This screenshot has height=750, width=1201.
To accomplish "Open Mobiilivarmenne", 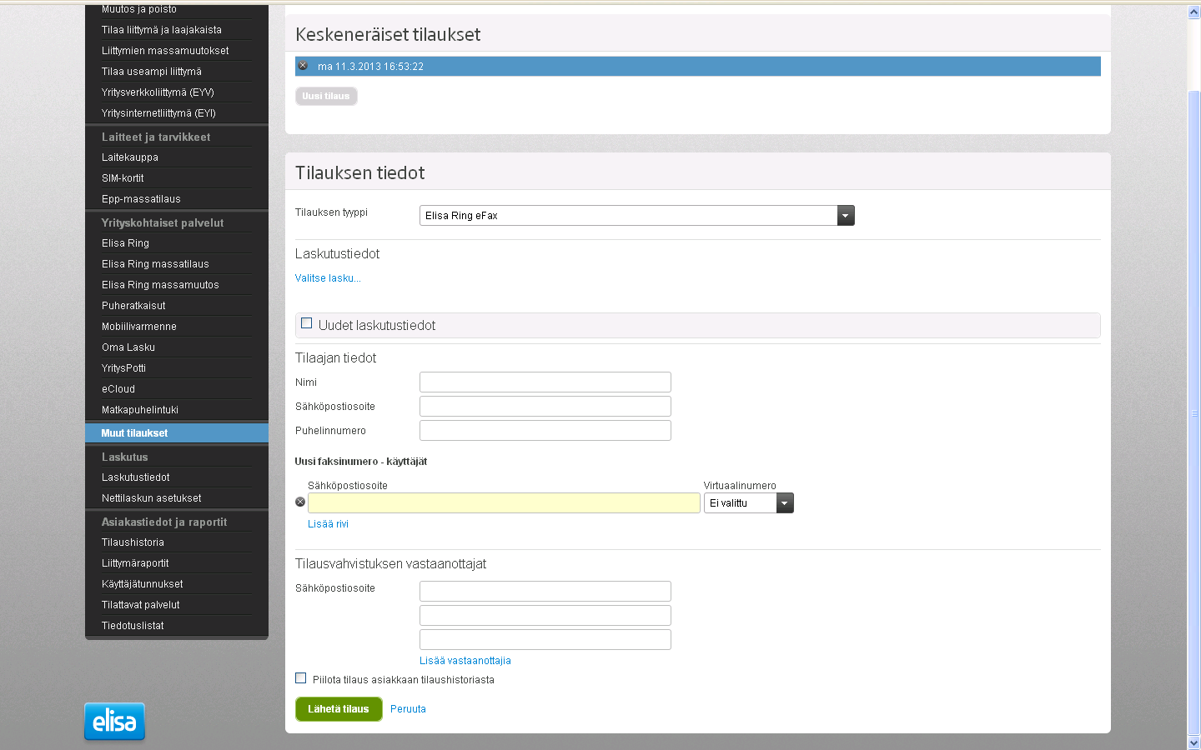I will pos(139,327).
